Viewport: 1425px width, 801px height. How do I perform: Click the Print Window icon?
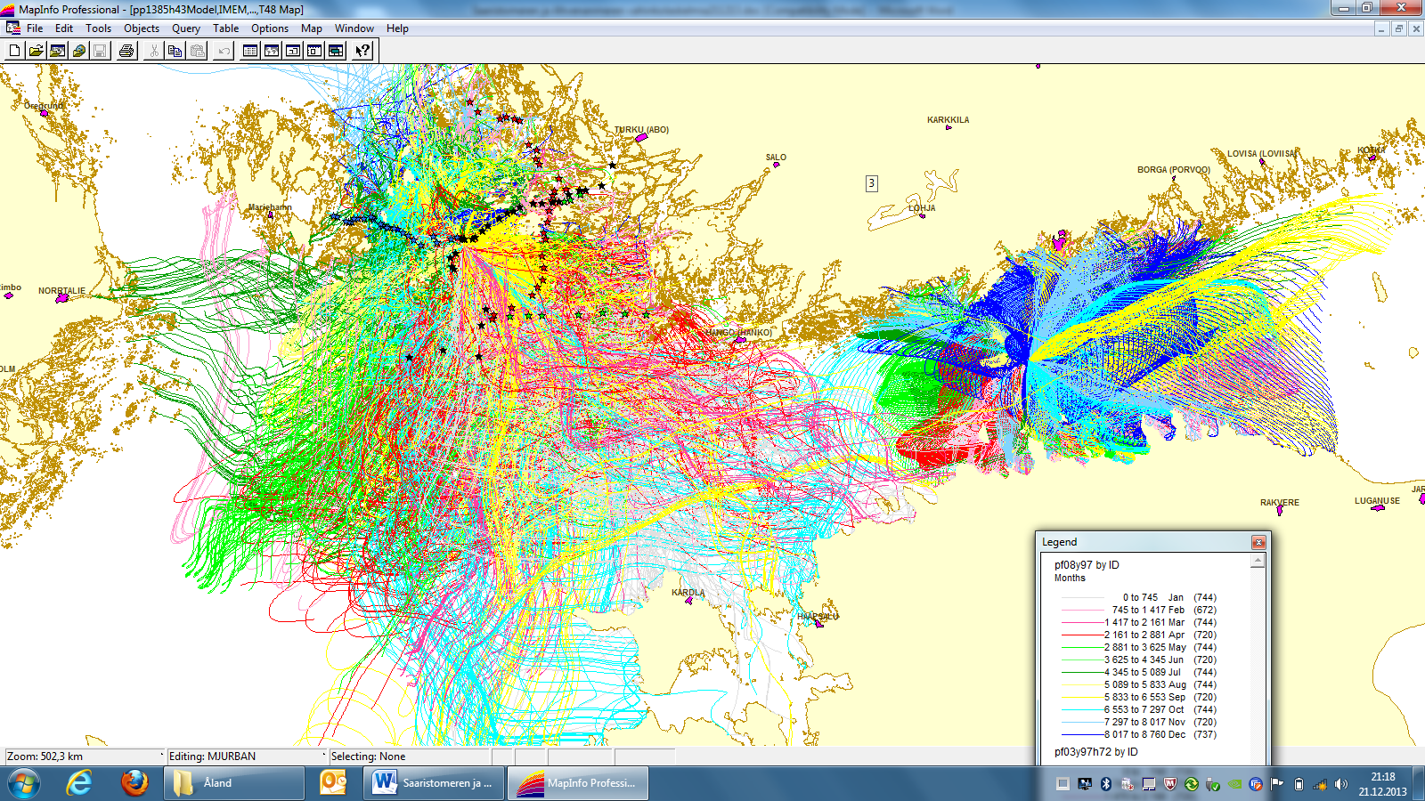point(126,51)
